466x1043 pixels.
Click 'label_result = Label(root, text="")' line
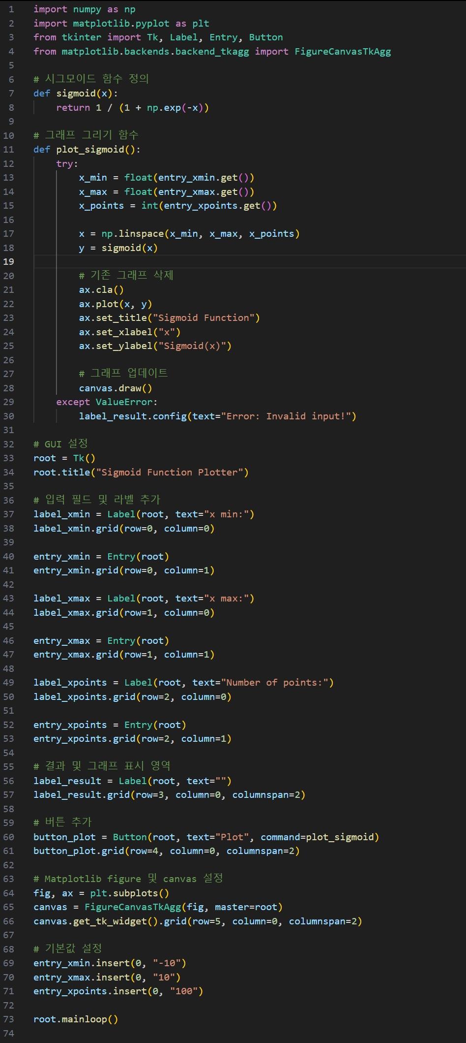(x=133, y=781)
